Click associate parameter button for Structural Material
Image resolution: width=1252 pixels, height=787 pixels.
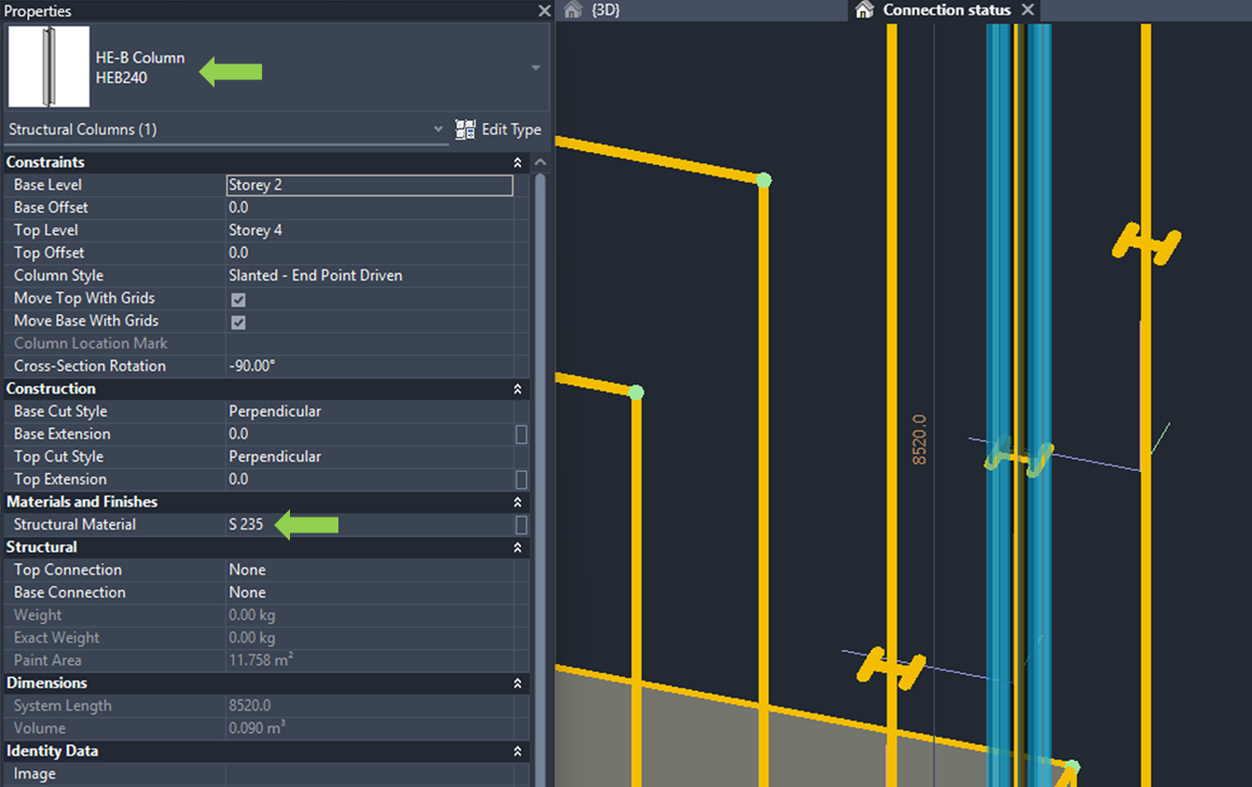pyautogui.click(x=521, y=525)
